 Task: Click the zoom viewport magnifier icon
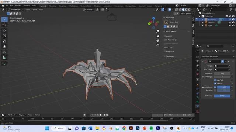(157, 32)
